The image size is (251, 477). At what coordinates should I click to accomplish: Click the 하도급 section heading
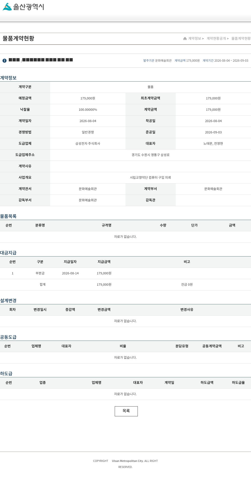[6, 374]
